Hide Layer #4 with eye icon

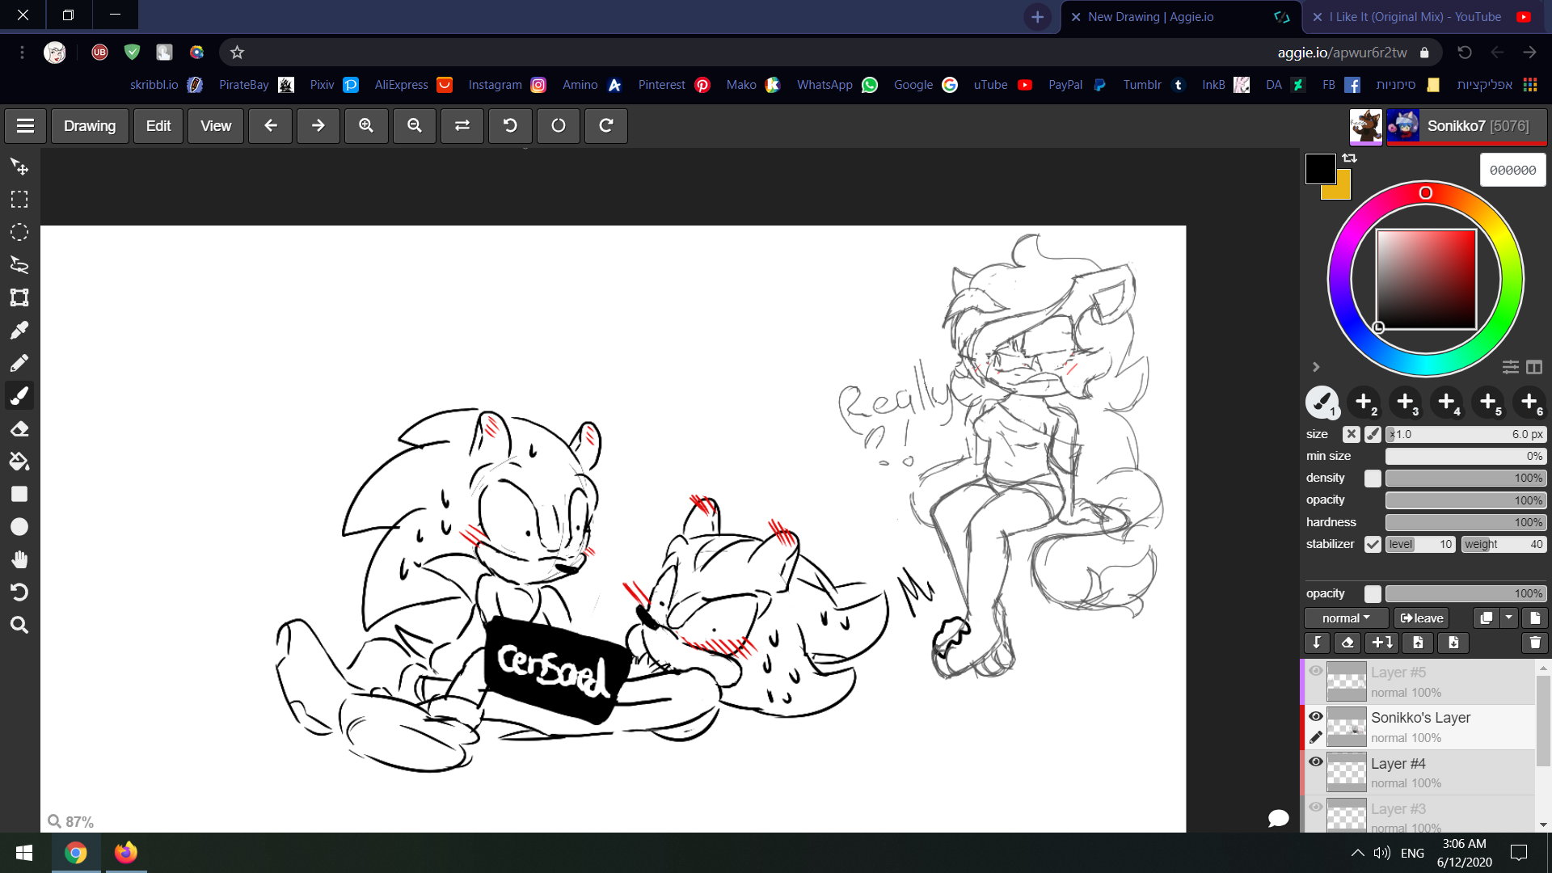[1316, 762]
